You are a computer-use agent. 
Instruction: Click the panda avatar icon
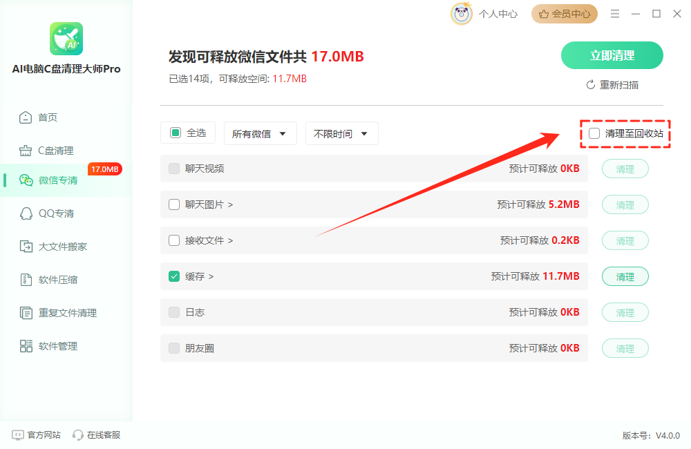click(x=462, y=14)
